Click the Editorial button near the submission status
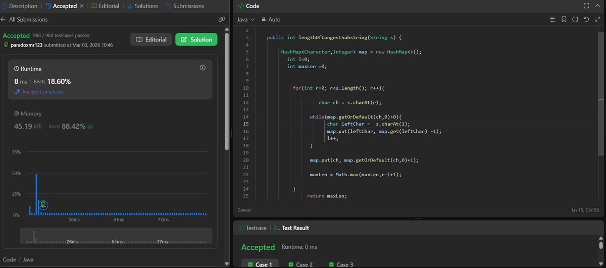 tap(151, 40)
